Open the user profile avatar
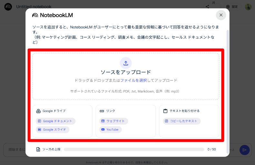Viewport: 255px width, 165px height. click(248, 7)
